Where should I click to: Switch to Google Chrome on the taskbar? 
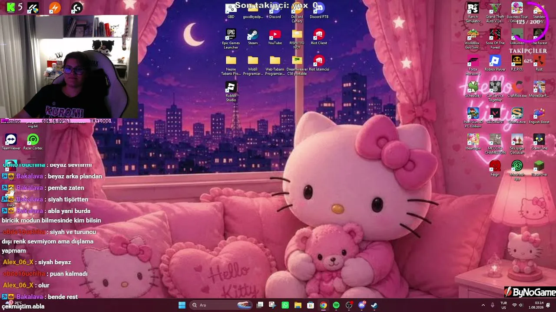324,305
